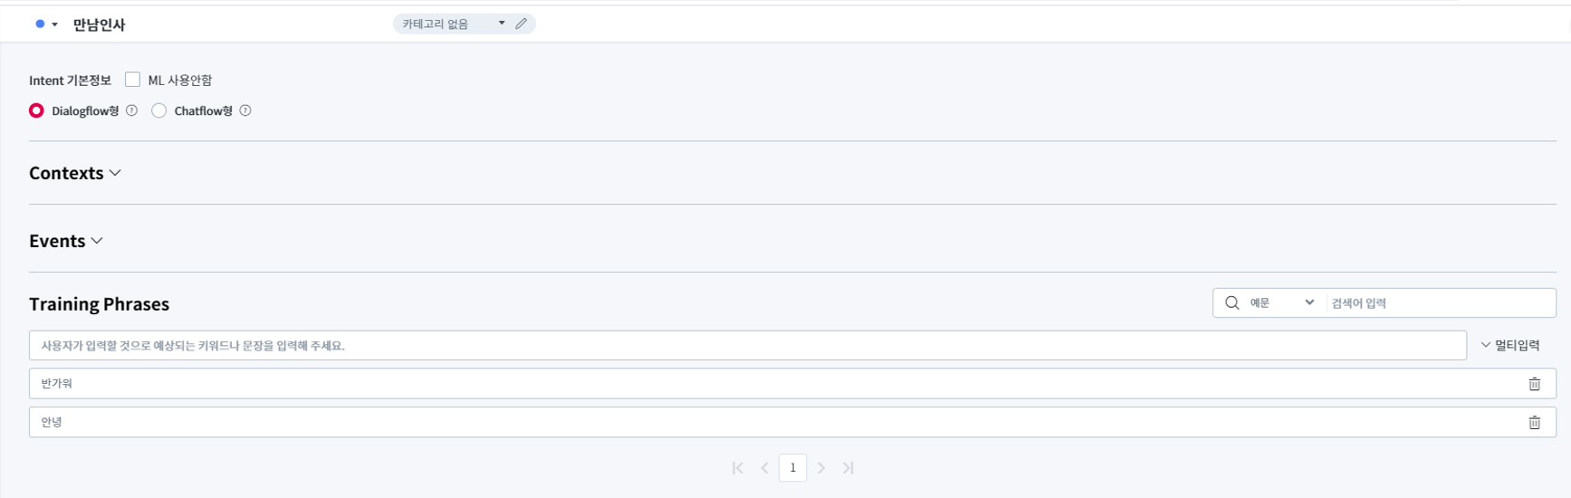Open the '예문' search filter dropdown

tap(1281, 303)
